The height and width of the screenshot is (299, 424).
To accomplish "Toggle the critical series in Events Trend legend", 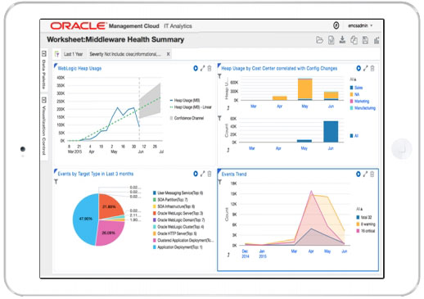I will tap(366, 231).
